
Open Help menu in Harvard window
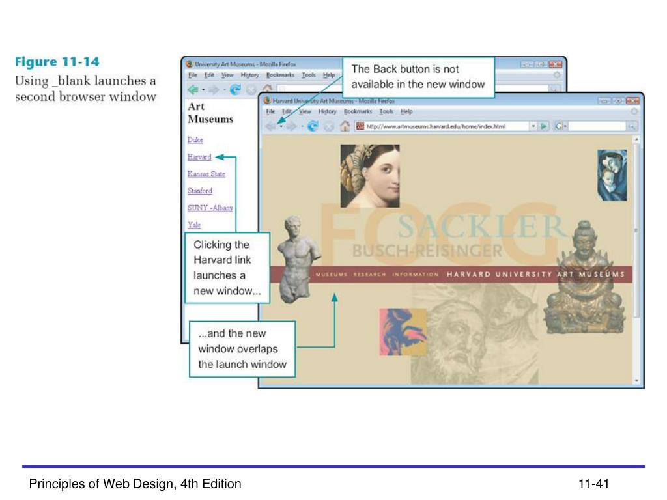[406, 111]
